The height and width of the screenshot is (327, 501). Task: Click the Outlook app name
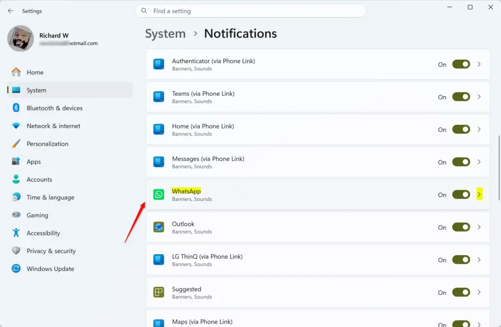pyautogui.click(x=183, y=224)
